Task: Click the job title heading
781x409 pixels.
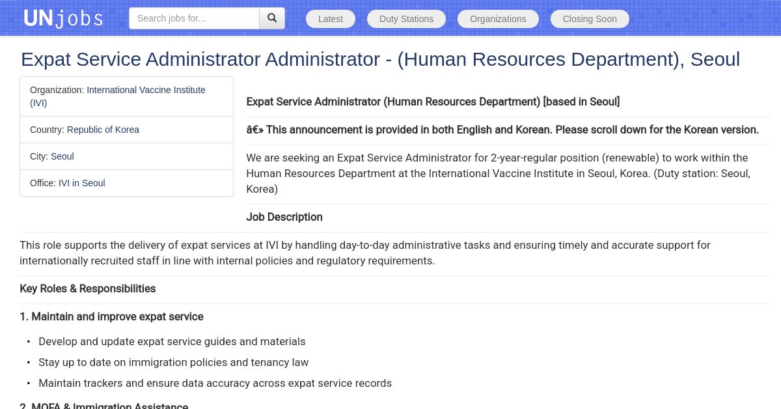Action: (380, 59)
